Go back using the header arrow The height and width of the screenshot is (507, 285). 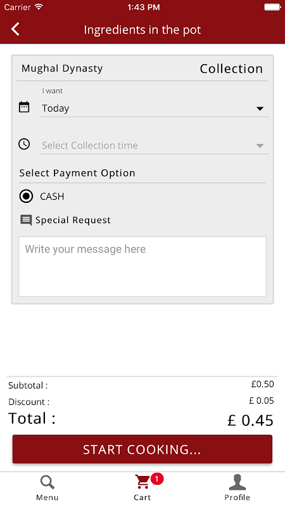point(15,29)
